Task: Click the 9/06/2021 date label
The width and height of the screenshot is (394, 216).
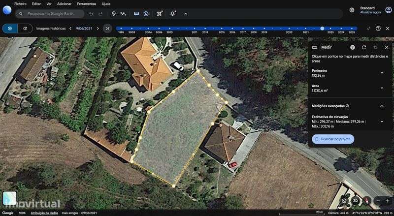Action: [84, 29]
